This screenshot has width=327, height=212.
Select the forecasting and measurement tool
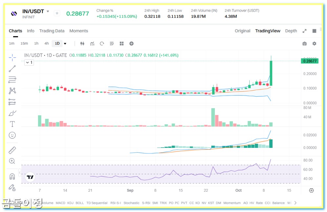point(12,102)
